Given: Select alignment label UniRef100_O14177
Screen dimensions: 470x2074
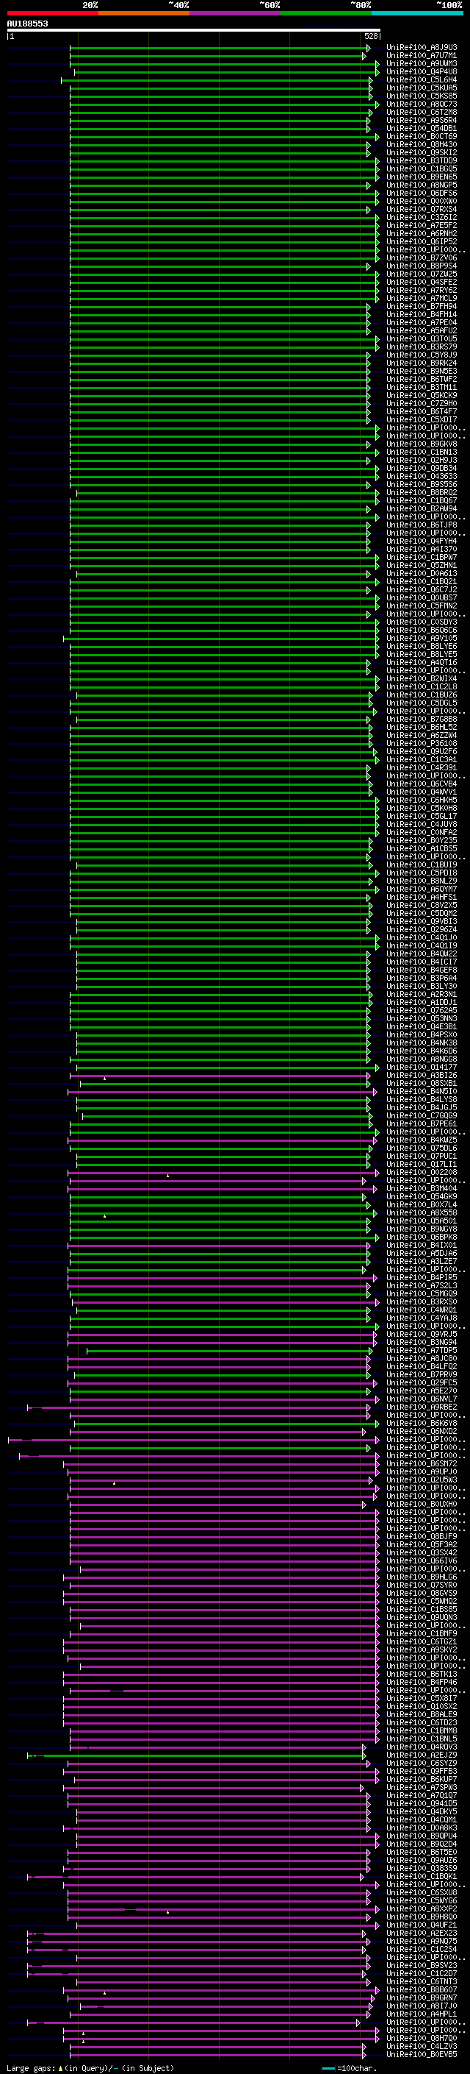Looking at the screenshot, I should (422, 1068).
